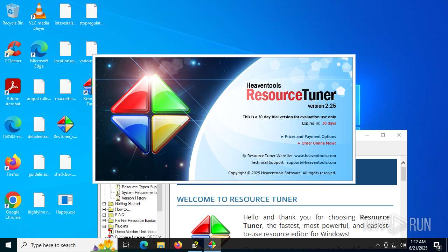The height and width of the screenshot is (252, 448).
Task: Close the help window
Action: (399, 135)
